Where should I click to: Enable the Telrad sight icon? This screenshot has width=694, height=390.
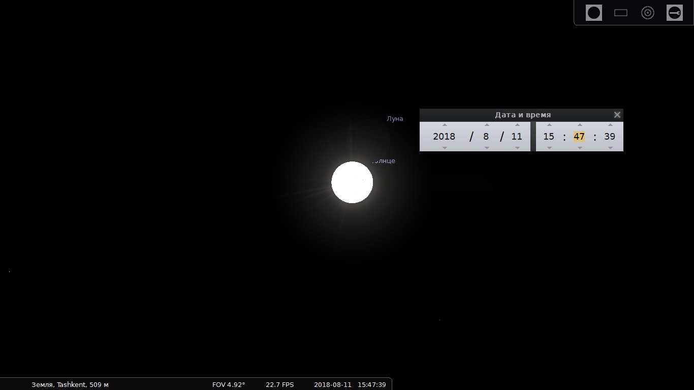click(x=648, y=13)
